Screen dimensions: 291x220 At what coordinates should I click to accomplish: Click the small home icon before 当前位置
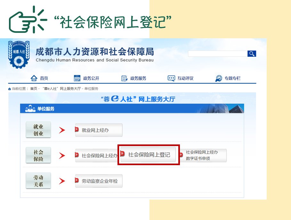click(10, 89)
